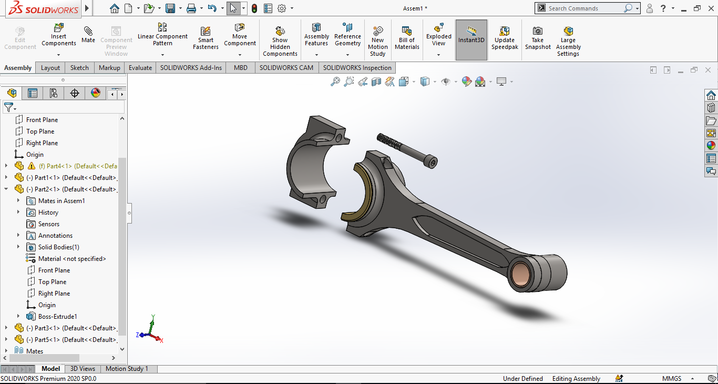The height and width of the screenshot is (384, 718).
Task: Collapse the Part2<1> tree node
Action: pyautogui.click(x=6, y=189)
